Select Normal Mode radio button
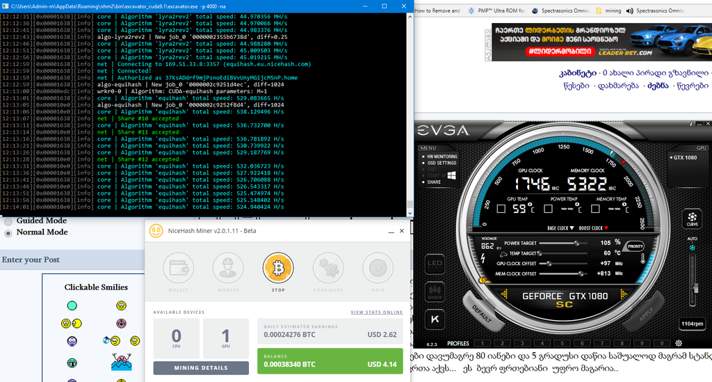This screenshot has width=712, height=382. pyautogui.click(x=8, y=233)
